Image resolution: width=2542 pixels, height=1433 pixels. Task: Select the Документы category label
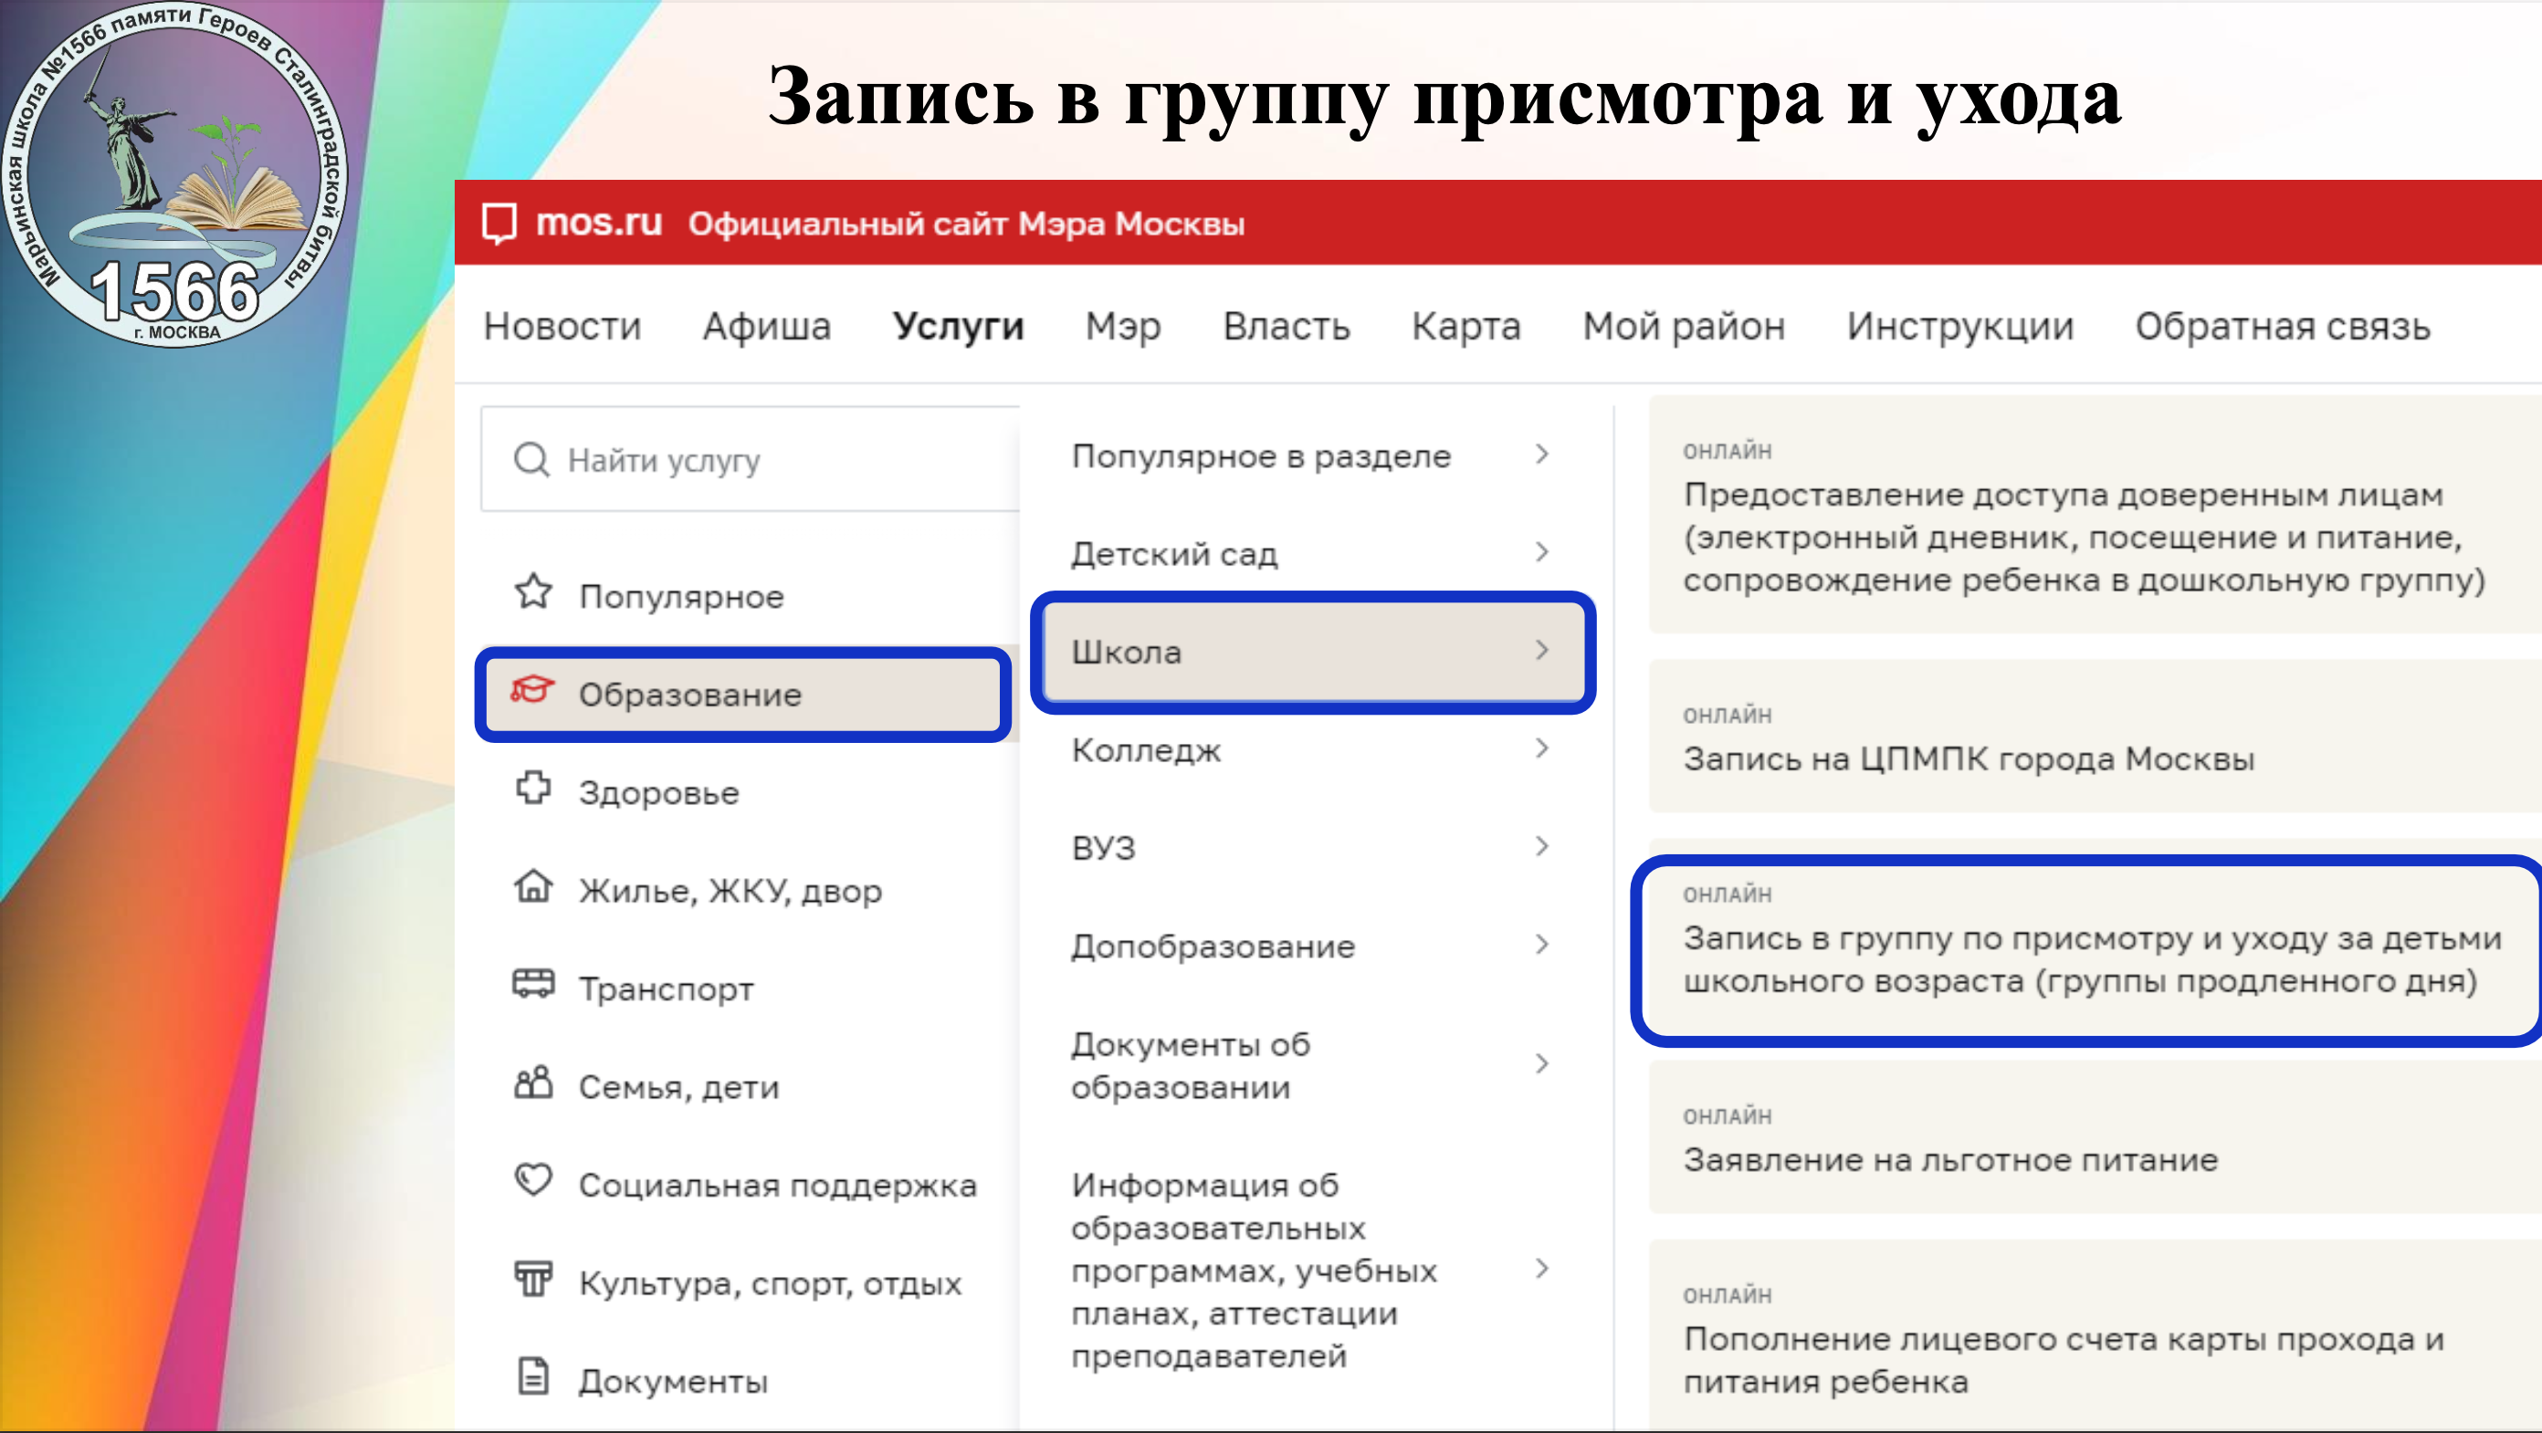click(673, 1381)
